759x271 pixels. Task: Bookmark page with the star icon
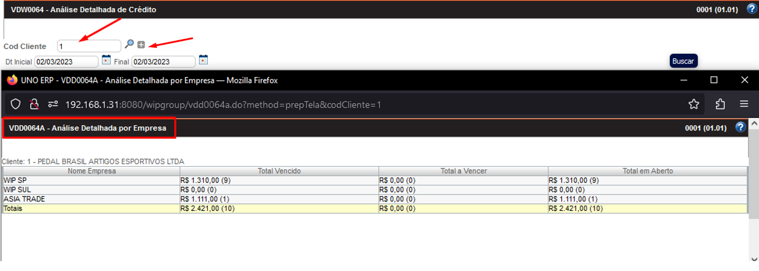pyautogui.click(x=694, y=104)
